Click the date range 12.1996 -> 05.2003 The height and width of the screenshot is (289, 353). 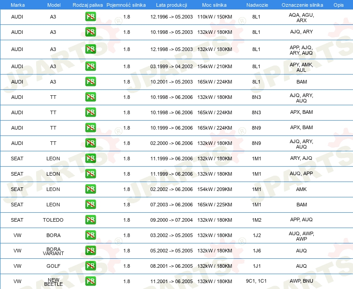point(172,17)
